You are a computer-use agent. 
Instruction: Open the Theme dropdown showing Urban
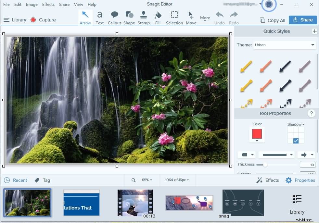(x=285, y=45)
